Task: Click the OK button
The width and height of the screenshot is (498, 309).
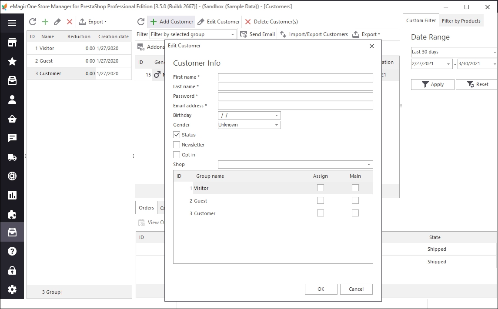Action: [321, 289]
